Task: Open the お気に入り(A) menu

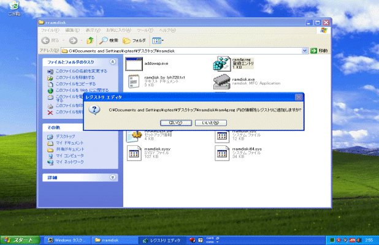Action: [x=119, y=30]
